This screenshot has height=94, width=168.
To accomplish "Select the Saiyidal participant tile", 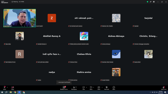I will [148, 18].
